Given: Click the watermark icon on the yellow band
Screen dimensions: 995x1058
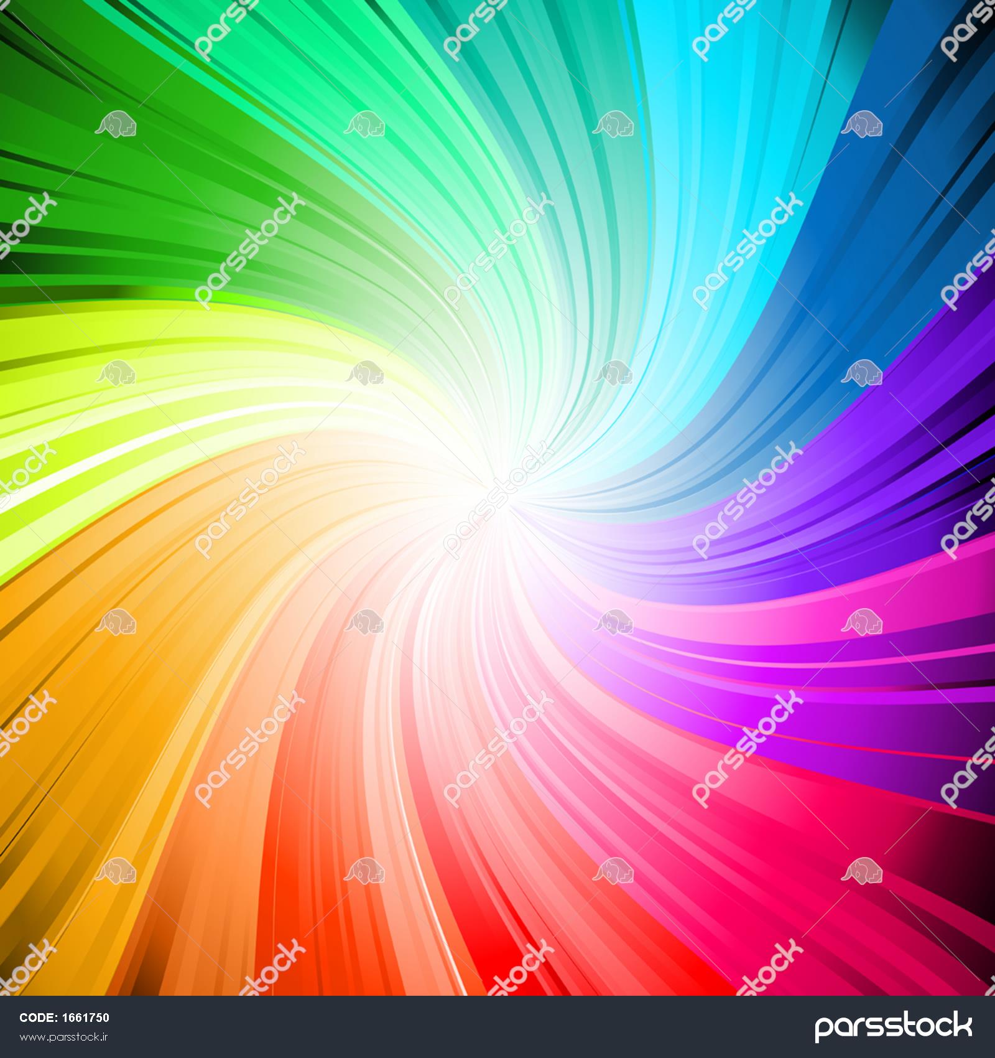Looking at the screenshot, I should click(x=116, y=373).
